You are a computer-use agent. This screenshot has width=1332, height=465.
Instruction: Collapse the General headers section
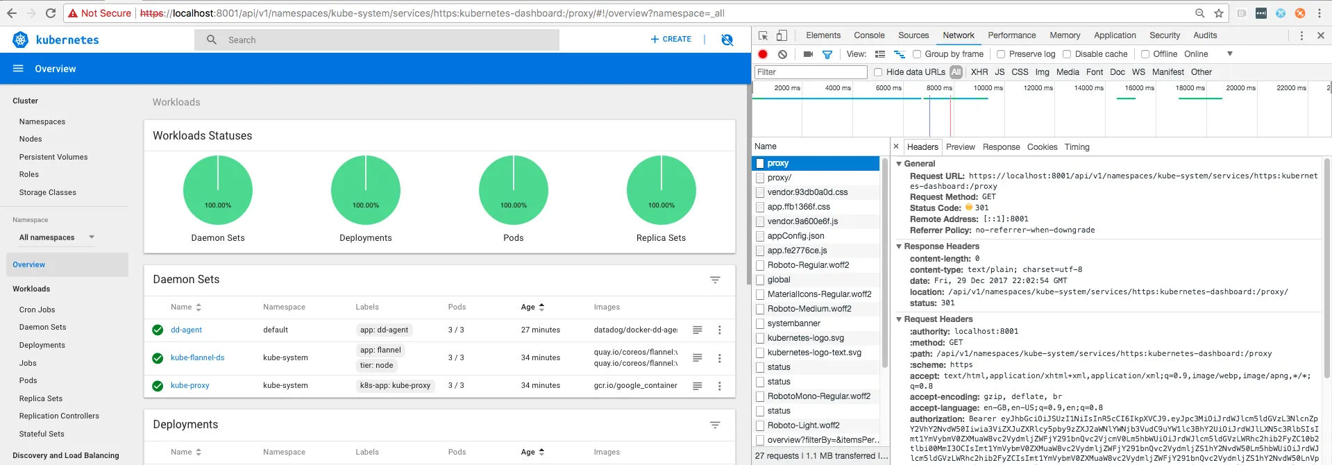tap(899, 164)
